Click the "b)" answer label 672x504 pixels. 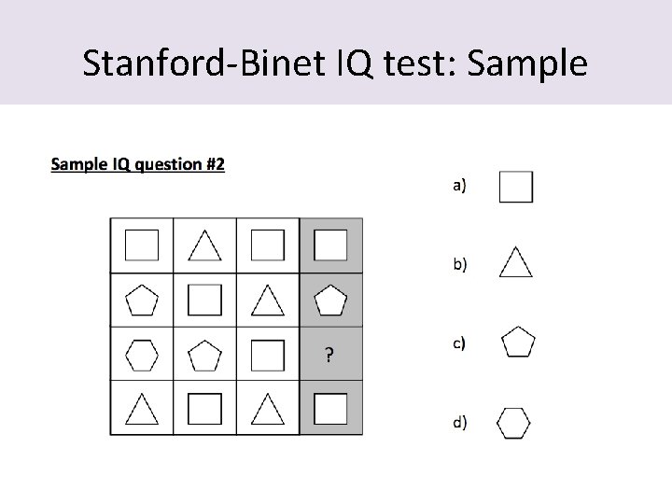click(x=460, y=264)
